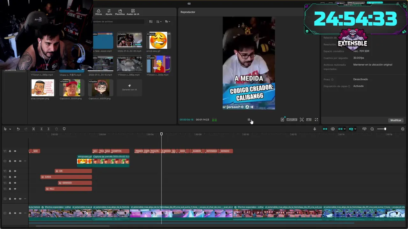Hide the emoji-sexy.gif overlay track
The height and width of the screenshot is (229, 408).
pos(15,161)
